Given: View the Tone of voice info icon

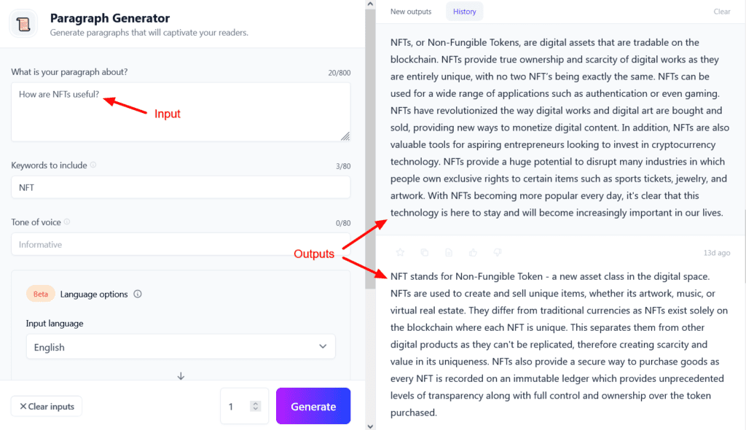Looking at the screenshot, I should pyautogui.click(x=67, y=222).
